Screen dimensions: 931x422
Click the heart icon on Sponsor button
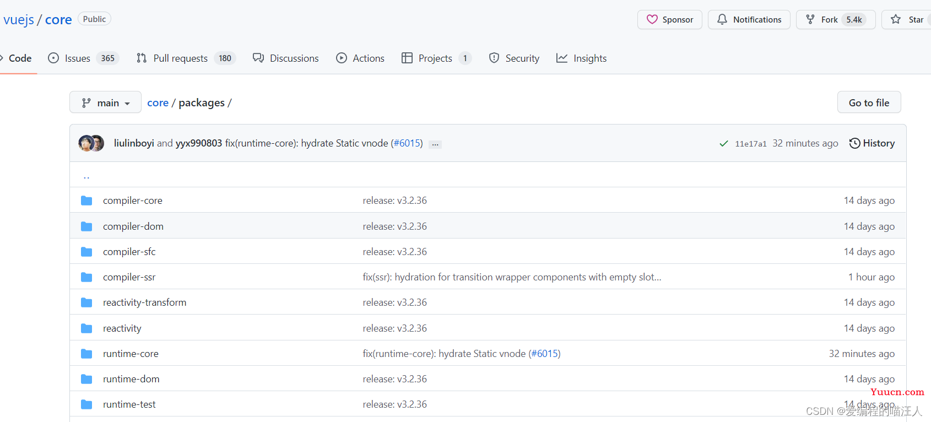pos(652,19)
